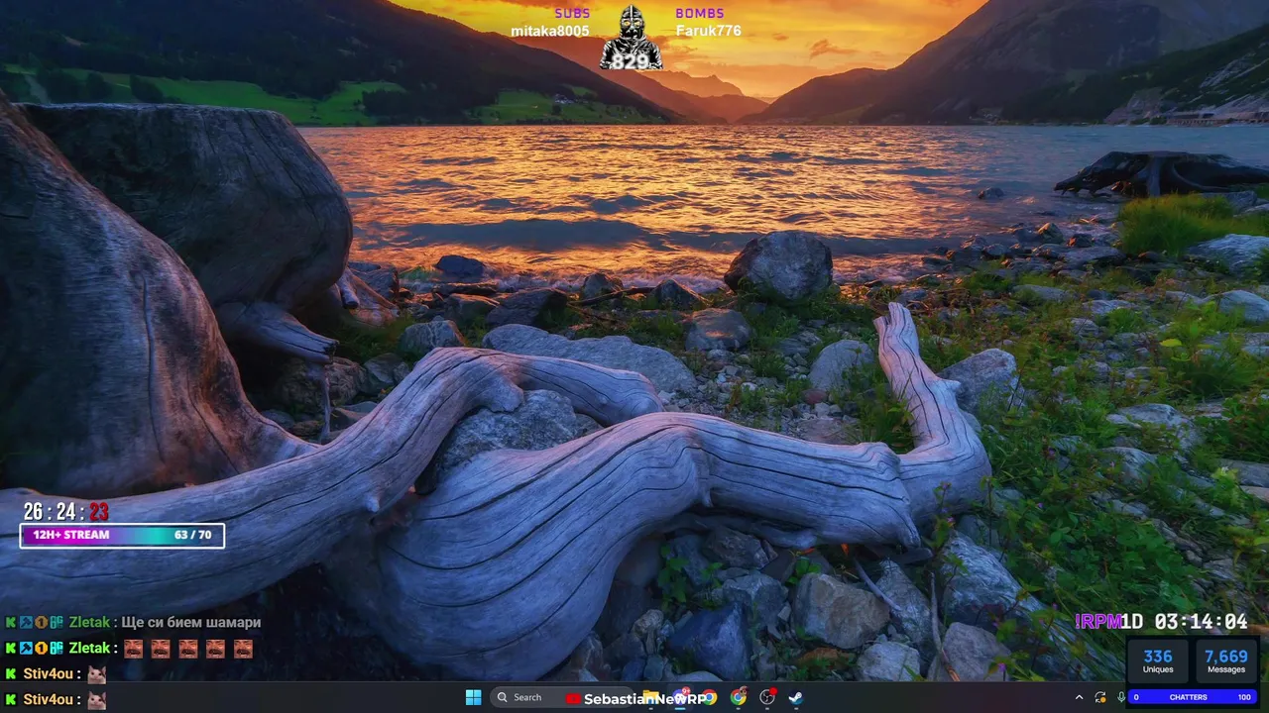Click the BOMBS heading label
The height and width of the screenshot is (713, 1269).
[700, 13]
